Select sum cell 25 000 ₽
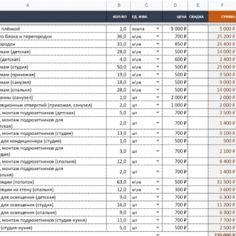236x236 pixels. [222, 67]
